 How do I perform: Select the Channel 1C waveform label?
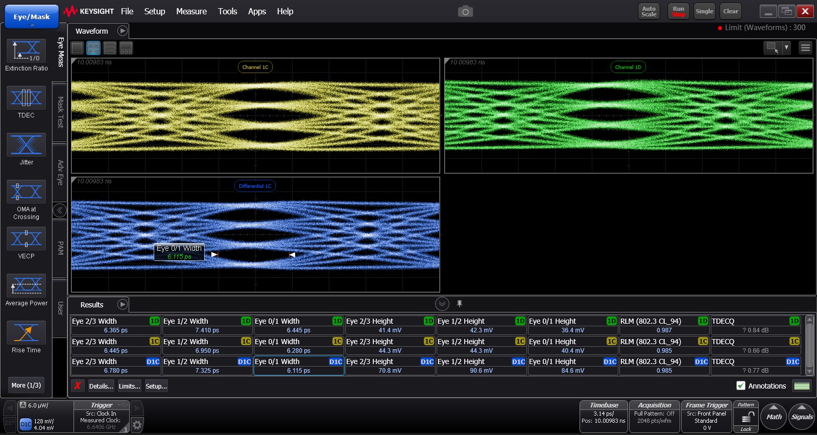(255, 67)
